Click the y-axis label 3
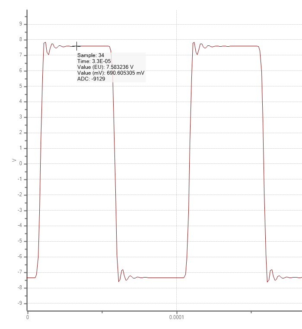Image resolution: width=302 pixels, height=329 pixels. 21,117
